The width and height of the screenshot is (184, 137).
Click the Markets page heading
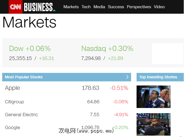pos(29,22)
